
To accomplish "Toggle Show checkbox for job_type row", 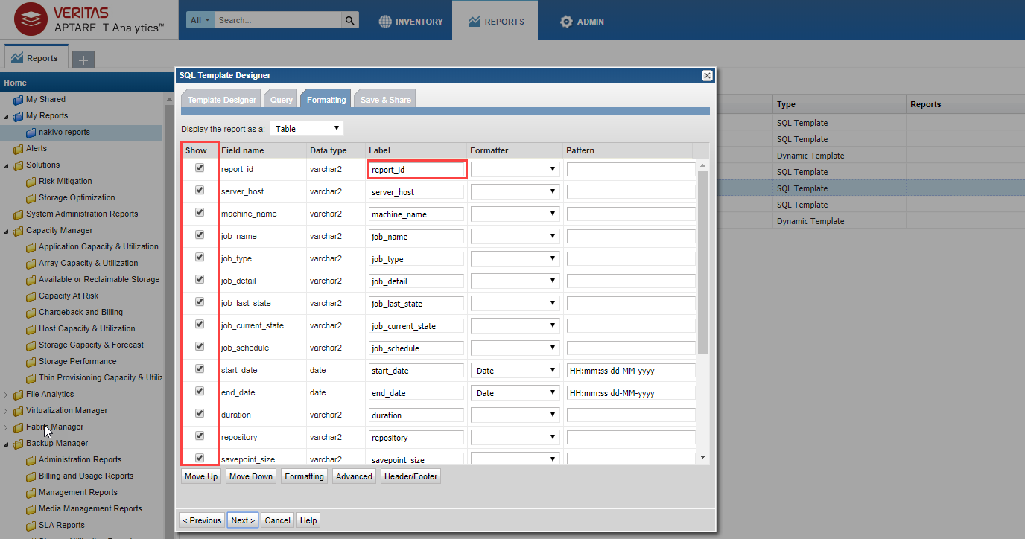I will click(x=199, y=258).
